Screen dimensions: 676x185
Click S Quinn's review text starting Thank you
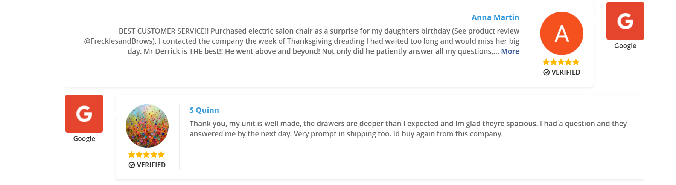[x=408, y=129]
